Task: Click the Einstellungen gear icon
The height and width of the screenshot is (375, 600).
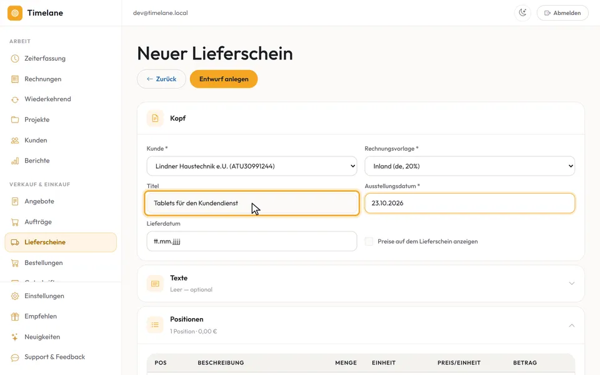Action: pyautogui.click(x=15, y=296)
